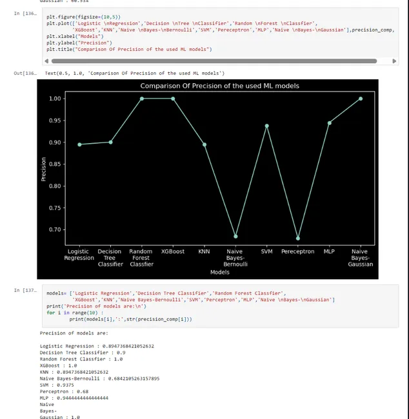
Task: Click the print(models[i],':',str(precision_comp[i])) line
Action: click(x=130, y=319)
